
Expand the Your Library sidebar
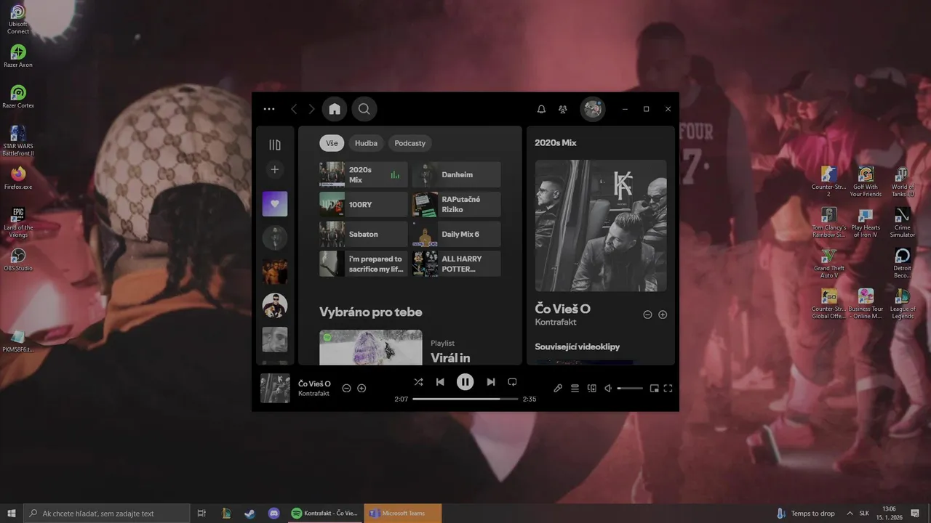click(275, 145)
